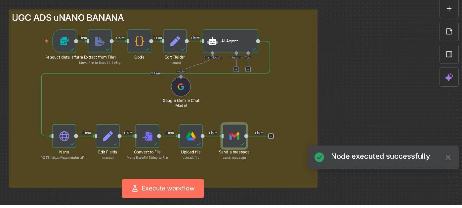Add a Tool sub-node to AI Agent
This screenshot has height=208, width=462.
[248, 69]
